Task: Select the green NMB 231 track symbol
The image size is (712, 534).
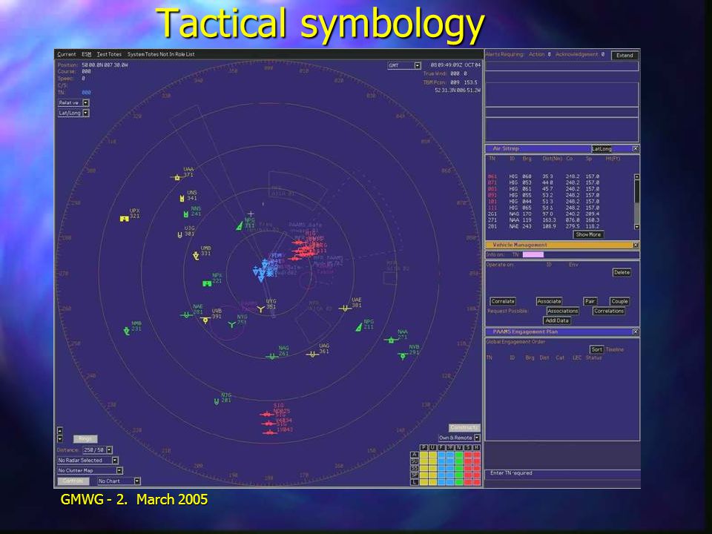Action: coord(127,332)
